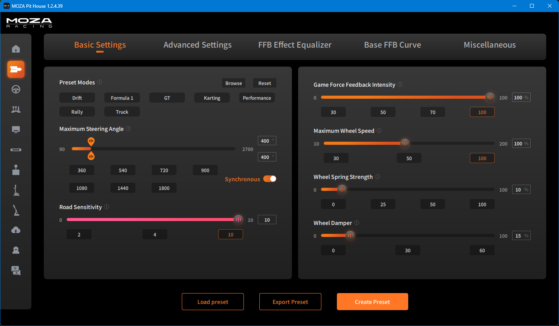Select the wheel base device icon
Image resolution: width=559 pixels, height=326 pixels.
[x=16, y=69]
